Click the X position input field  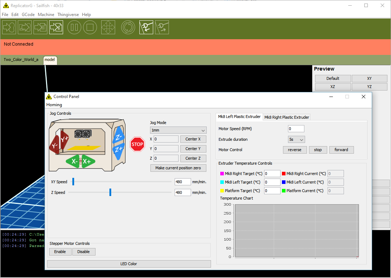point(166,139)
